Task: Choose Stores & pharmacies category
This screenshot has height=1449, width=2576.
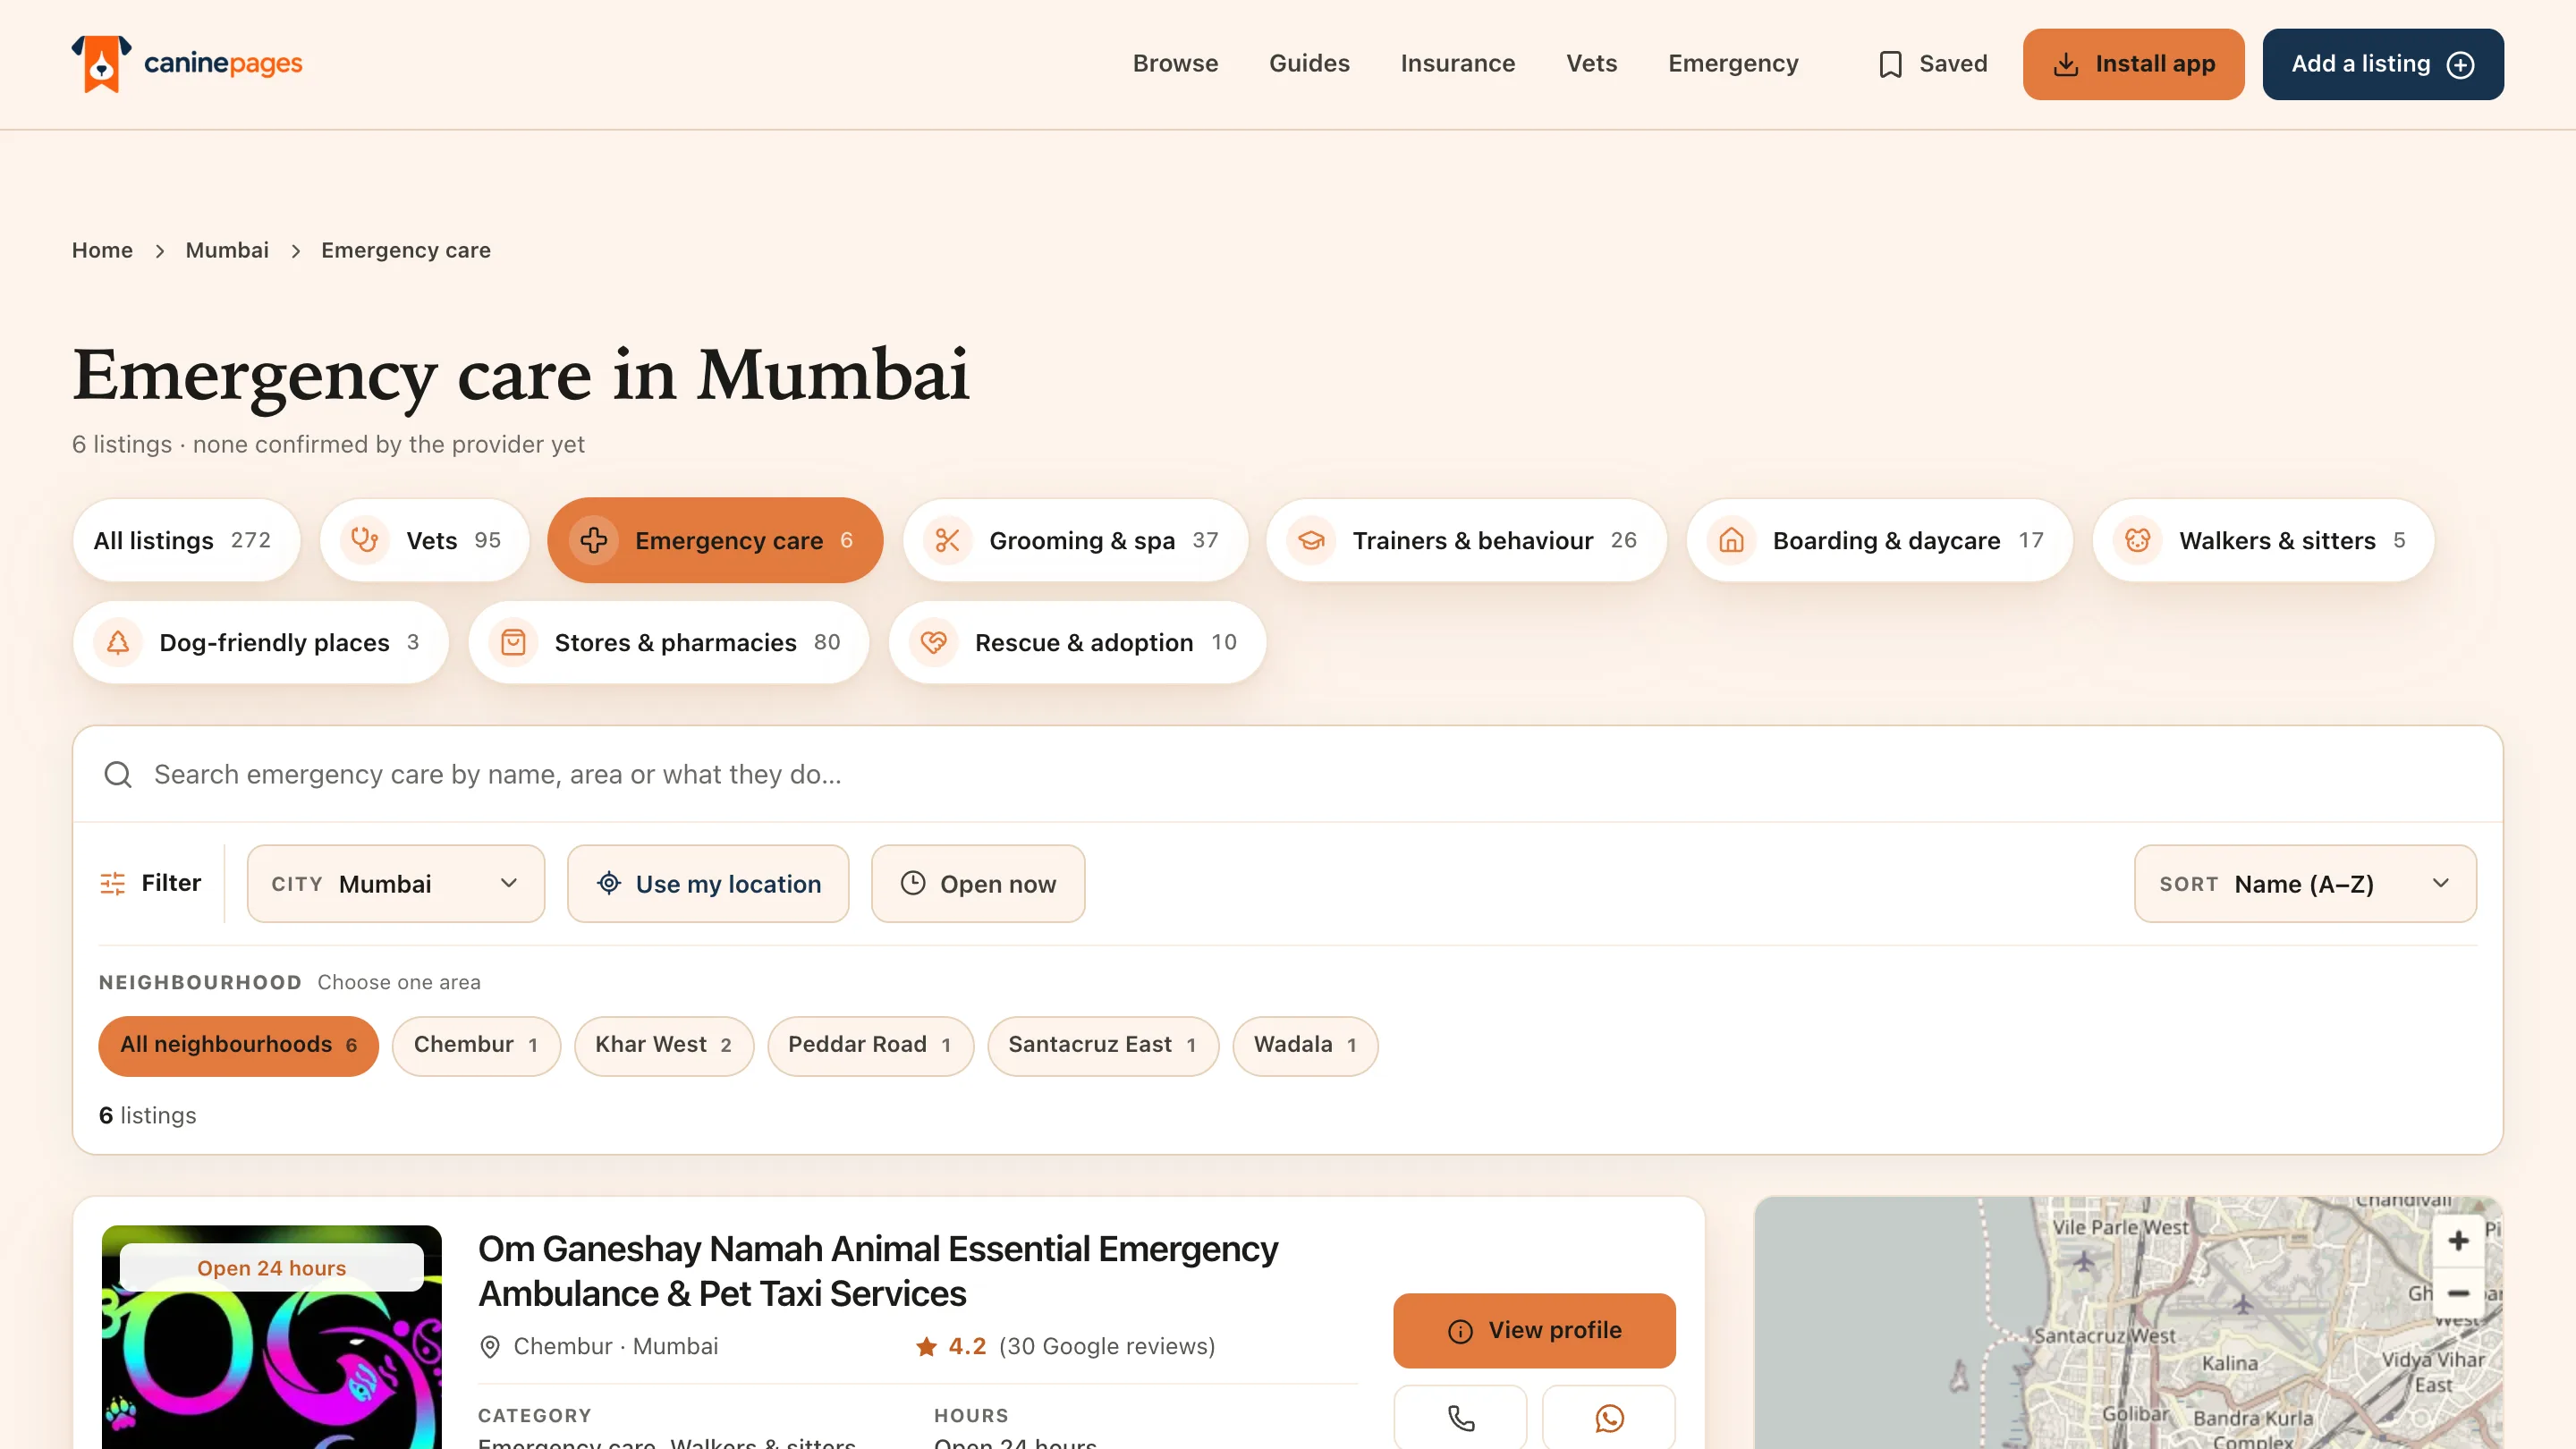Action: [668, 642]
